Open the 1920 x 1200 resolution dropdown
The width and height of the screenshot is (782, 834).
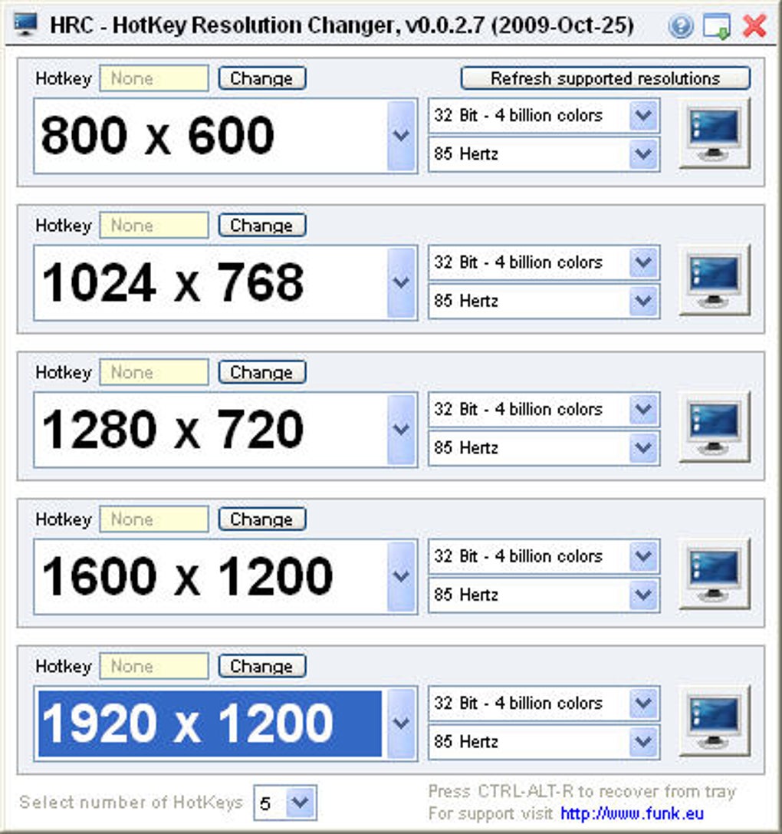(401, 723)
